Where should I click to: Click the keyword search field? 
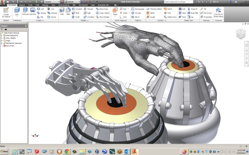pyautogui.click(x=178, y=2)
